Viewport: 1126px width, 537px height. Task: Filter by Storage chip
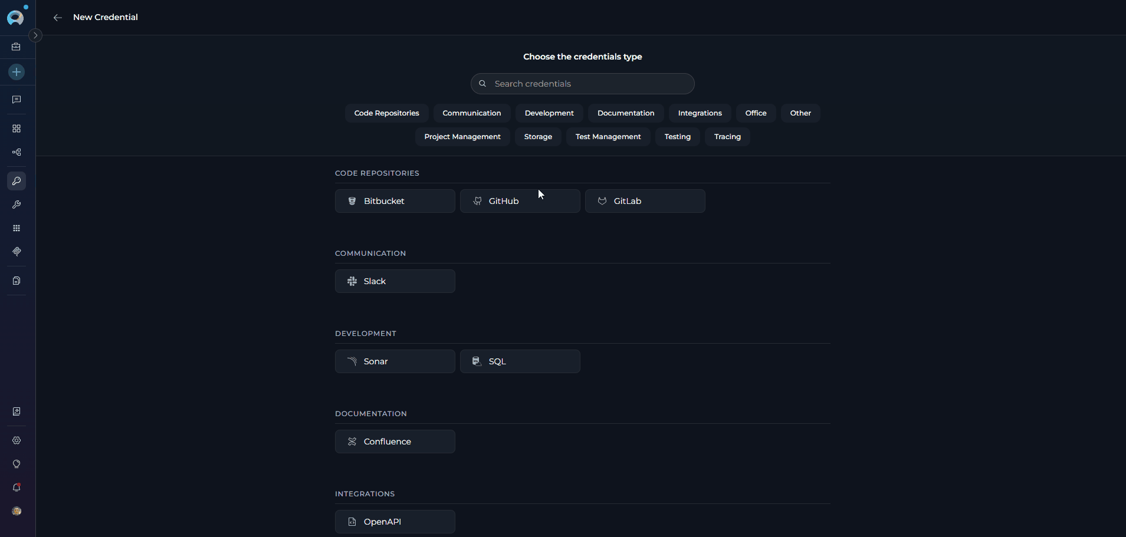[x=538, y=137]
